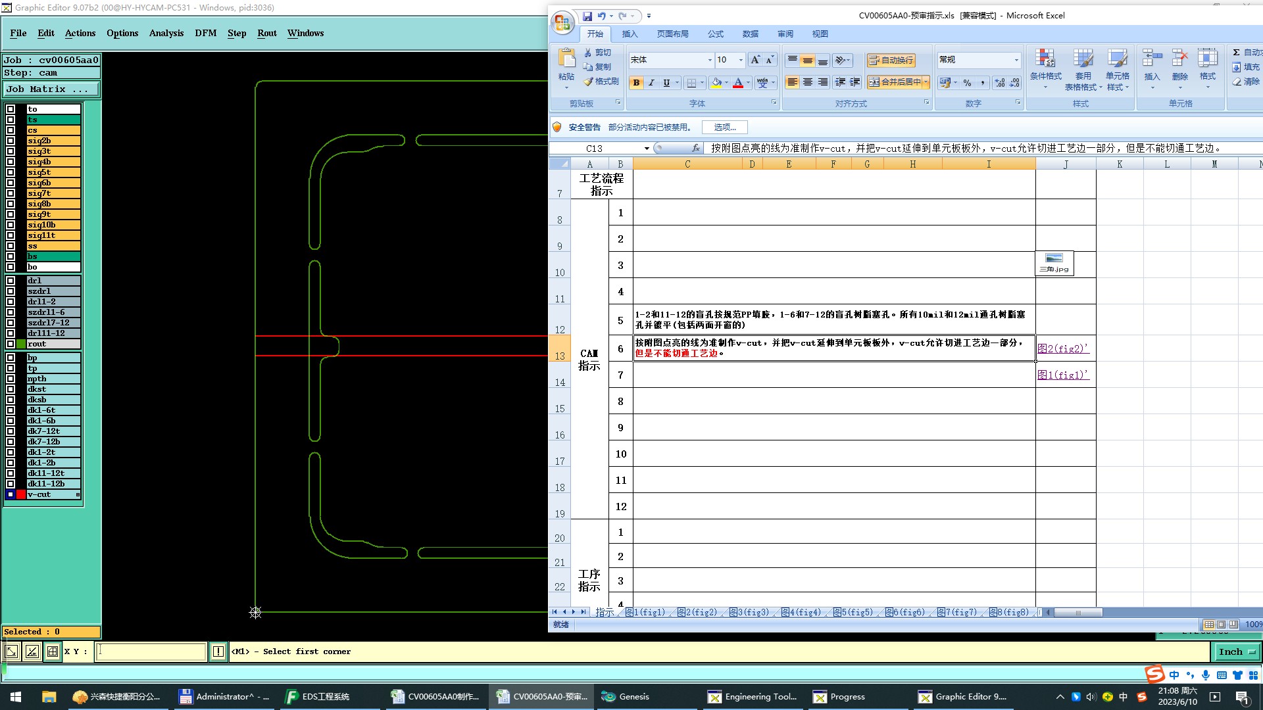Click the Bold formatting icon
Screen dimensions: 1263x710
pyautogui.click(x=636, y=83)
